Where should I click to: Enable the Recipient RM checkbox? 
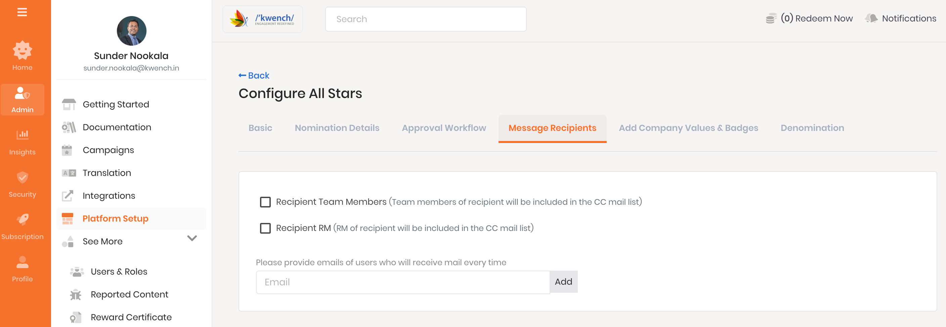point(265,228)
